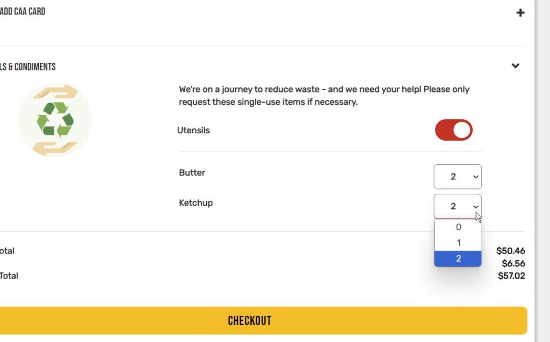Click the reduce waste notice text
The width and height of the screenshot is (550, 342).
(x=324, y=96)
